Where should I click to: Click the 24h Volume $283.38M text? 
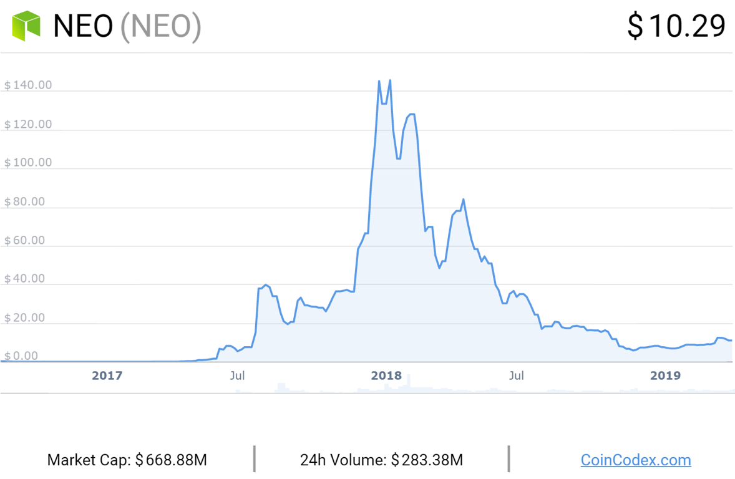click(x=382, y=460)
